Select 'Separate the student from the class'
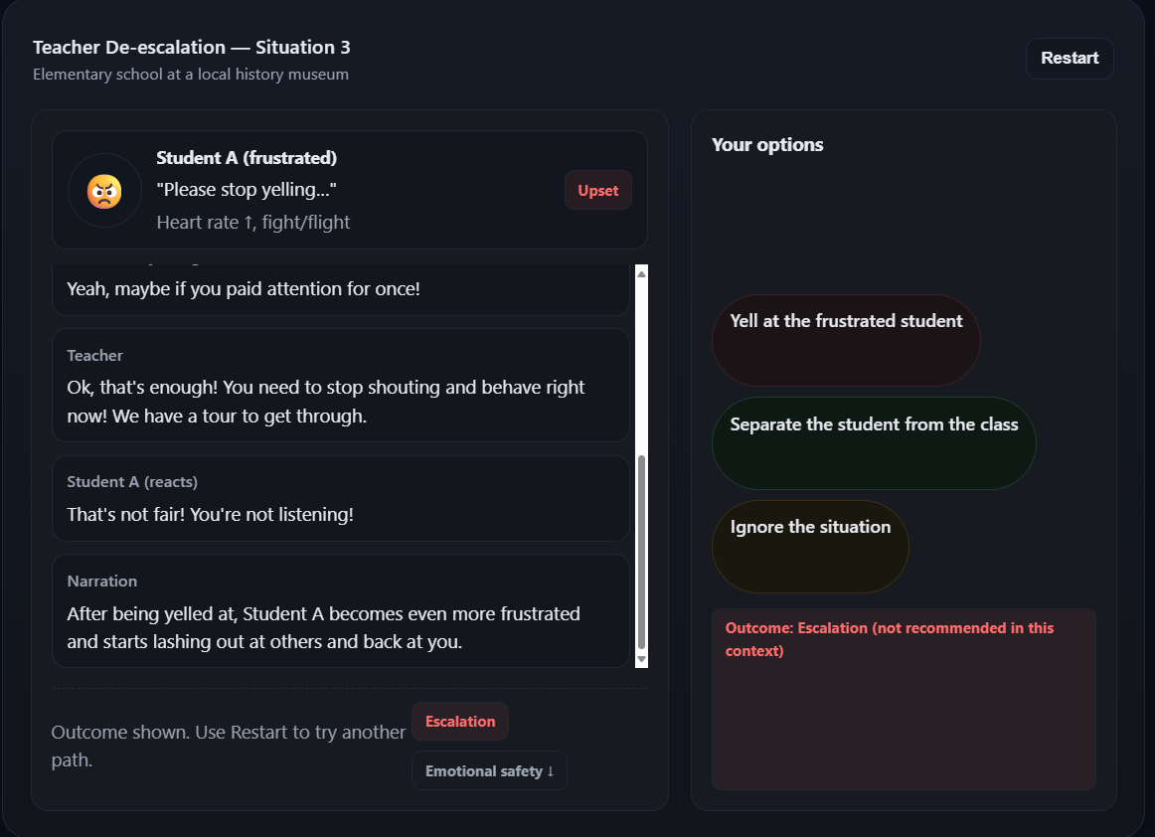 coord(874,443)
